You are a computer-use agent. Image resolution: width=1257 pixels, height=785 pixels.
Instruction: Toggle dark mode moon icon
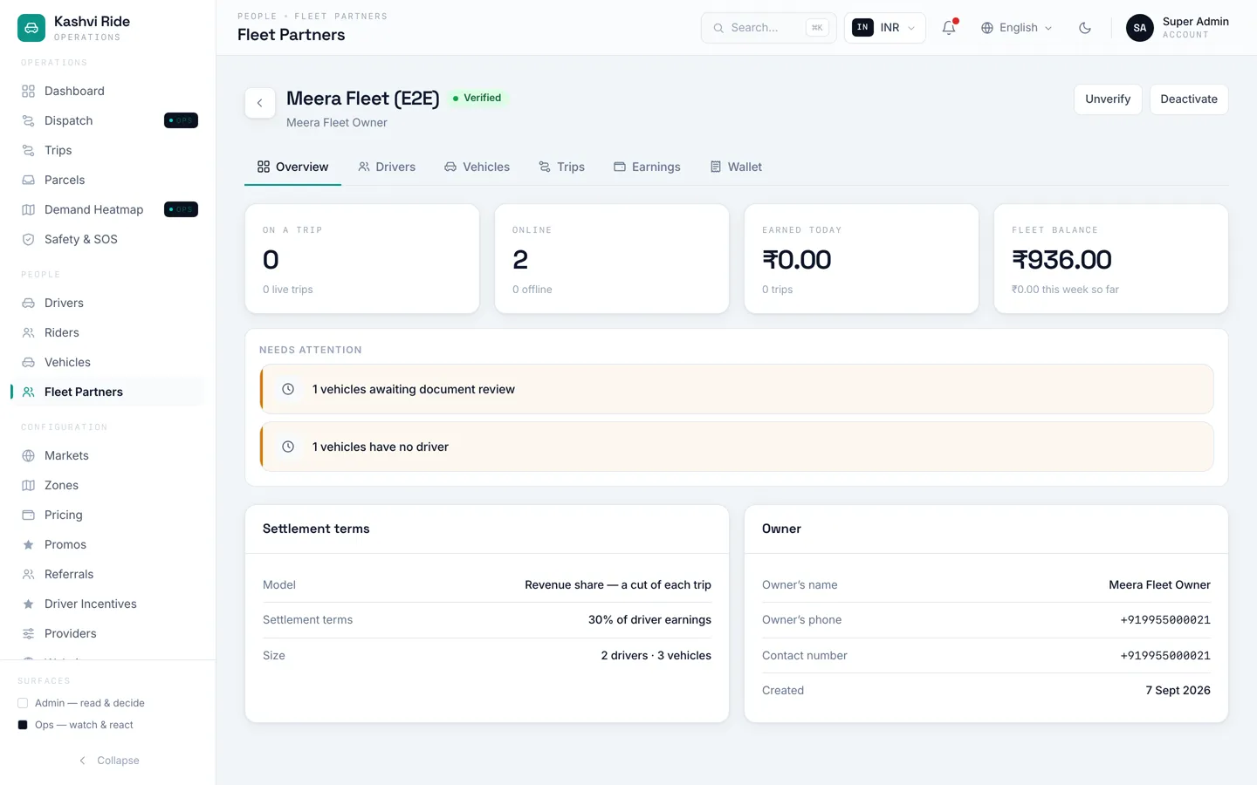click(x=1085, y=28)
